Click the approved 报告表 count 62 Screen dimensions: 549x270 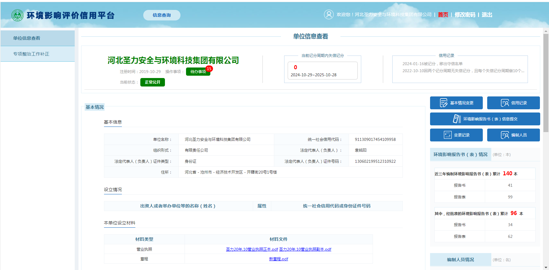[x=510, y=236]
